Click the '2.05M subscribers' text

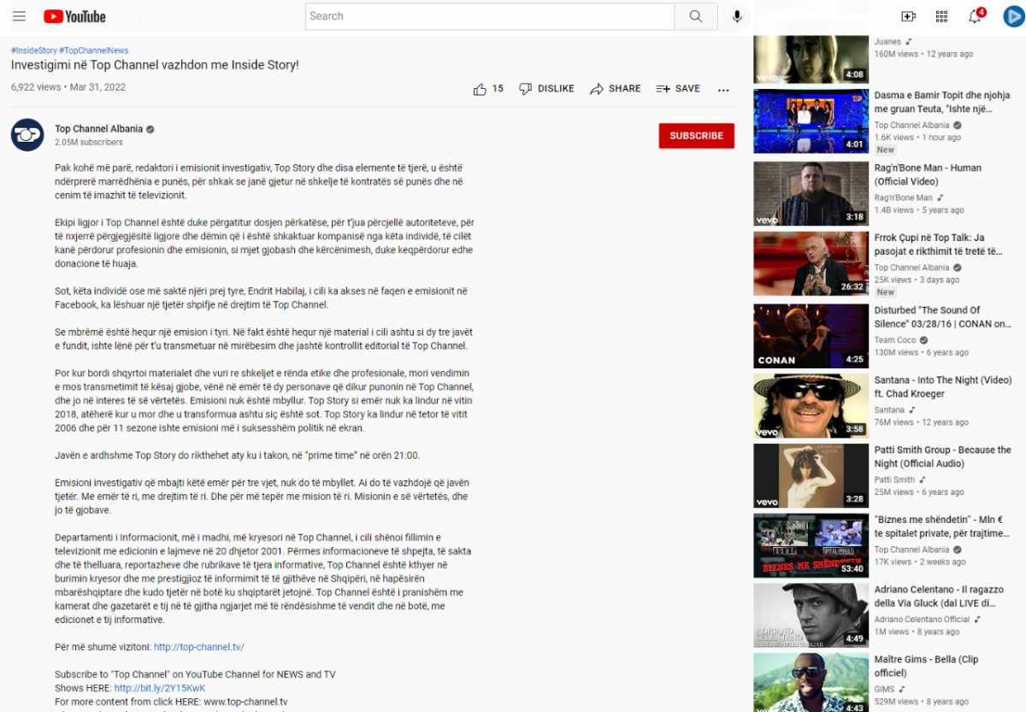click(89, 143)
